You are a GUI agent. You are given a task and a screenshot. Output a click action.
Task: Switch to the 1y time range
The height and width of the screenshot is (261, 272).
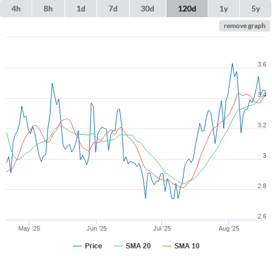[x=224, y=9]
